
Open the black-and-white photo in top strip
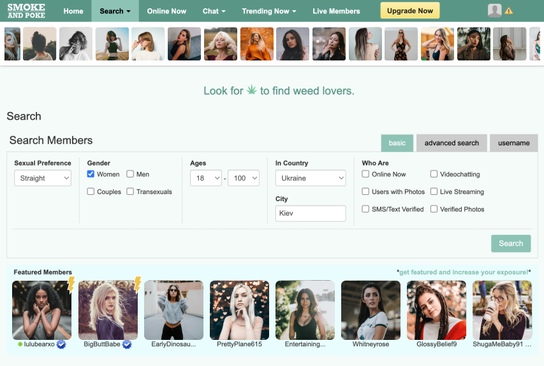point(76,44)
